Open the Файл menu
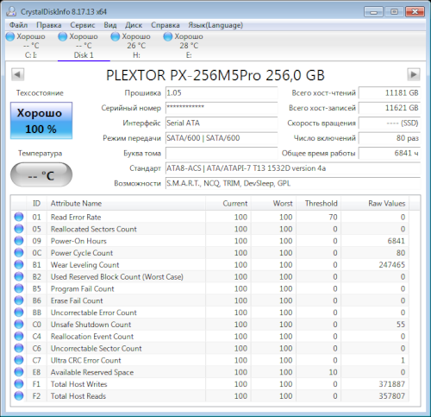Screen dimensions: 431x417 click(x=18, y=25)
